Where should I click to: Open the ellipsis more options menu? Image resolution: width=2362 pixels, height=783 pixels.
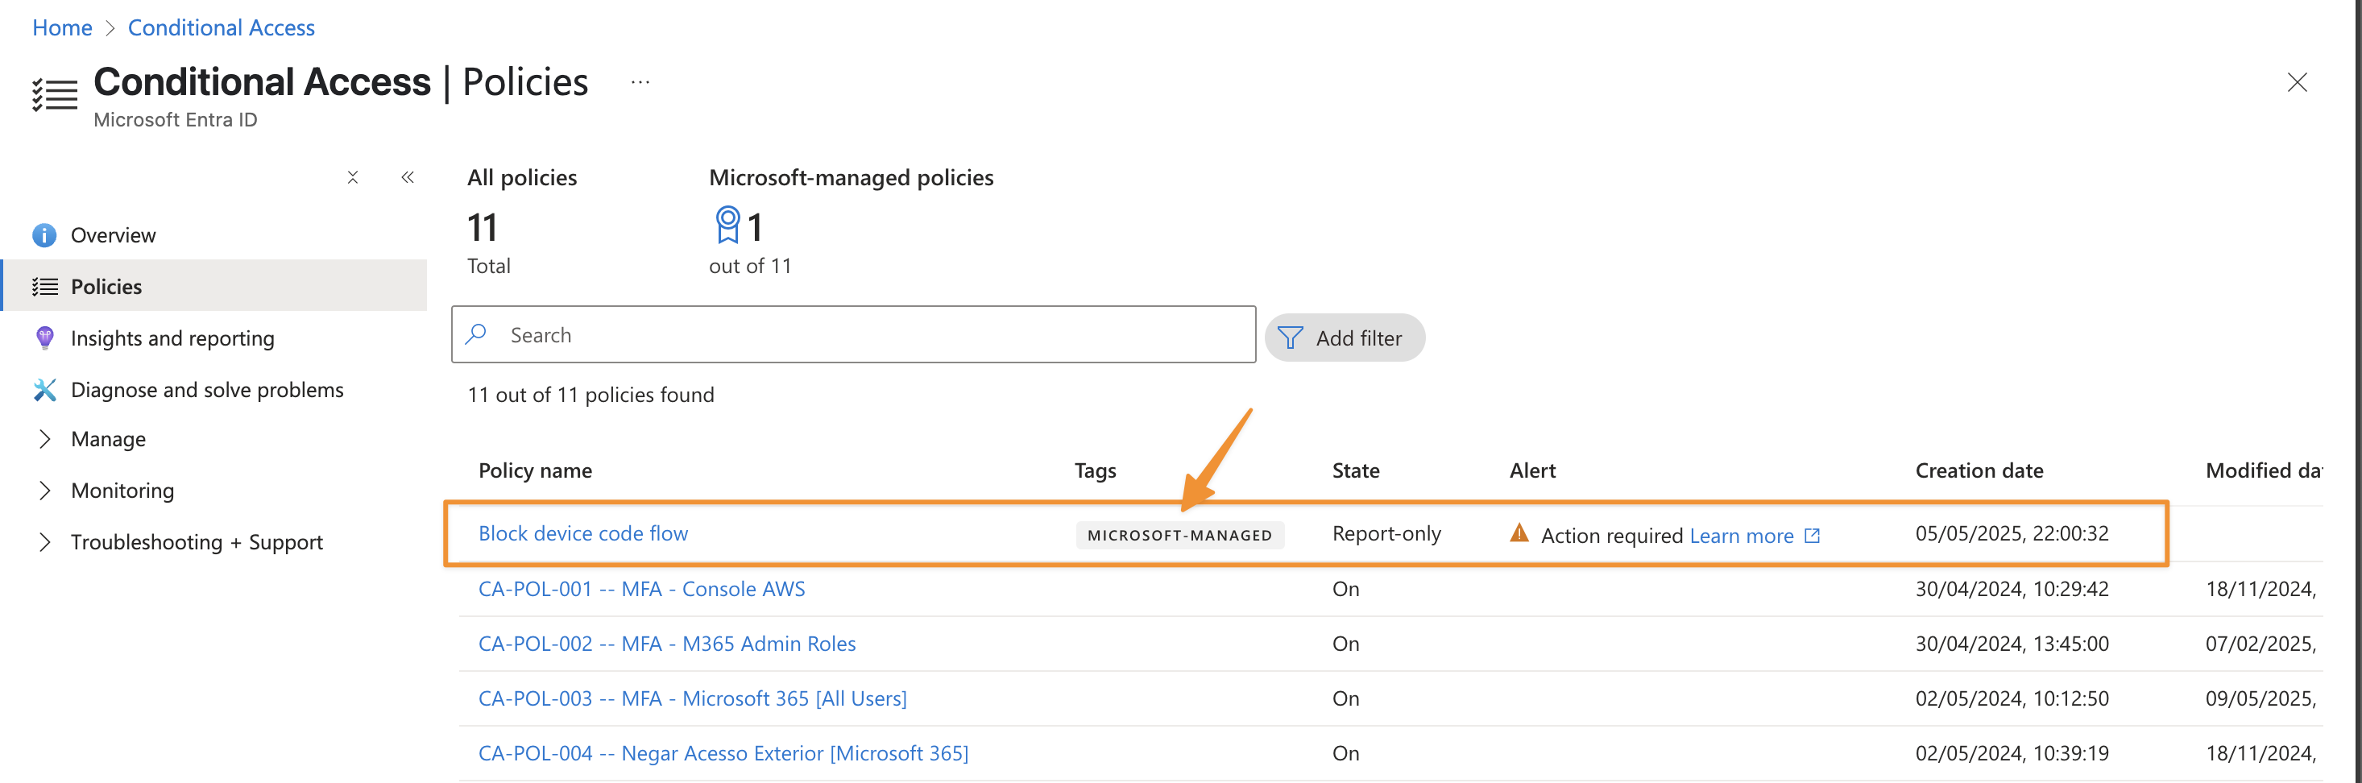640,82
